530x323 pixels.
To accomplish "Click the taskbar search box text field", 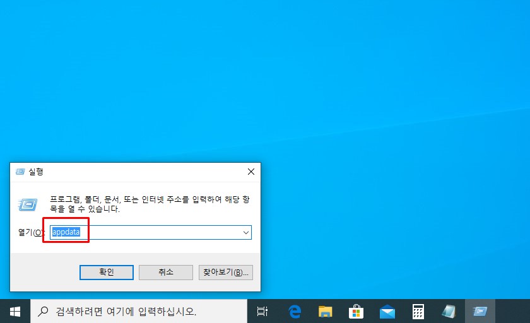I will (x=139, y=311).
